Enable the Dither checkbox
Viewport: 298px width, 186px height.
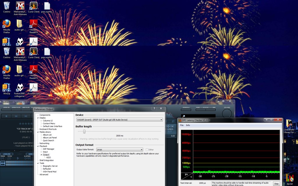(x=147, y=150)
